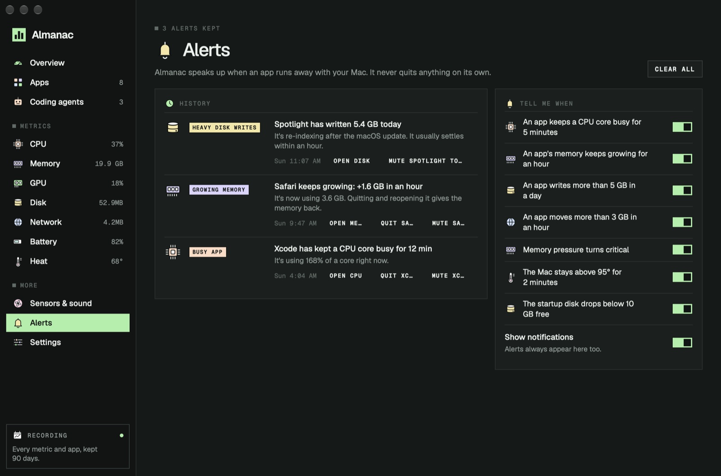The height and width of the screenshot is (476, 721).
Task: Click the Almanac bar-chart logo icon
Action: (19, 35)
